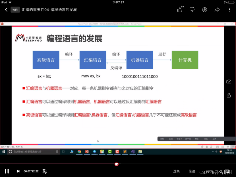Select 画中画 in the floating class toolbar
The image size is (236, 177).
[x=188, y=139]
